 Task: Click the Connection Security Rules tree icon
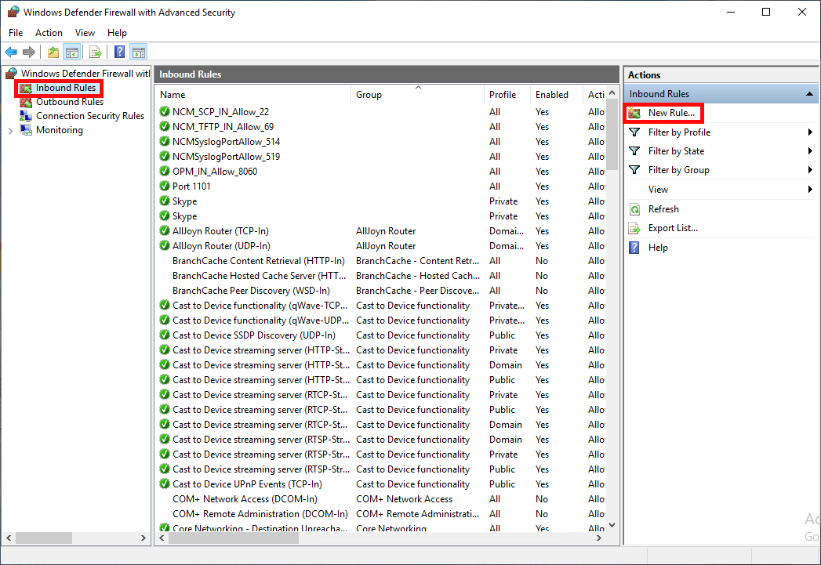(26, 116)
